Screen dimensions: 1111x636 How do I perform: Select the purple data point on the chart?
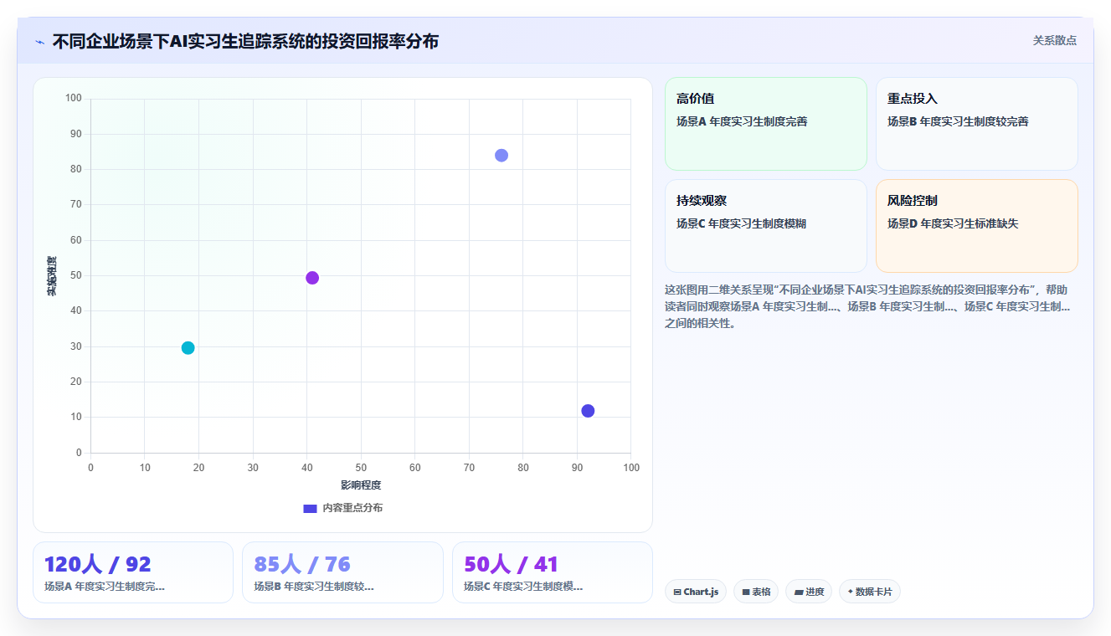(x=312, y=278)
